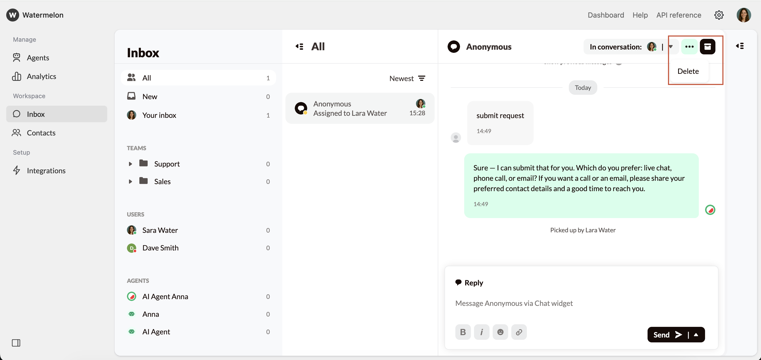
Task: Expand the Sales team folder
Action: tap(131, 181)
